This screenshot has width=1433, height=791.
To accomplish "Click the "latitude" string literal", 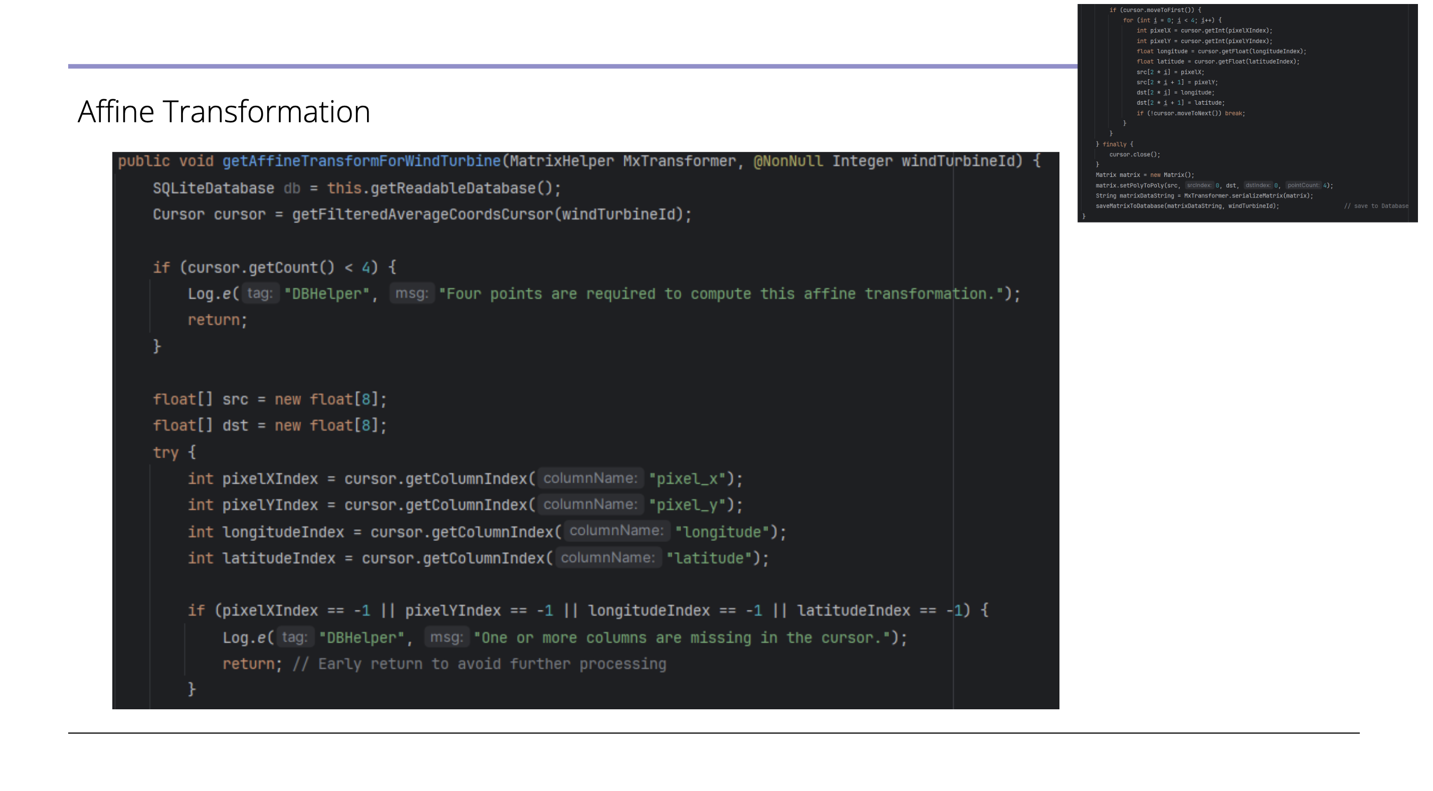I will tap(708, 558).
